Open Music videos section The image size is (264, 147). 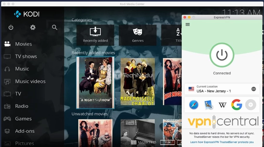30,81
